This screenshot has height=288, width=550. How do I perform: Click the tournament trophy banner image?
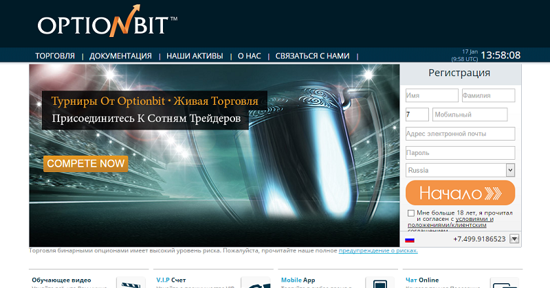pyautogui.click(x=214, y=156)
